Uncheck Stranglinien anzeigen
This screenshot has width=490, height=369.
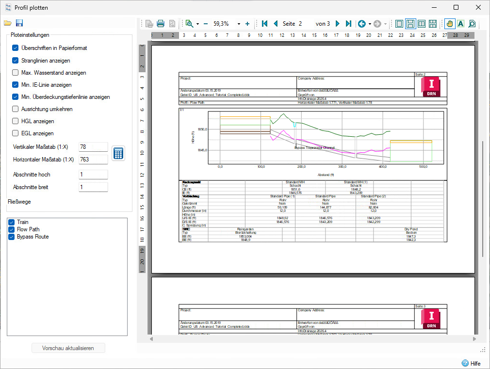pyautogui.click(x=16, y=61)
